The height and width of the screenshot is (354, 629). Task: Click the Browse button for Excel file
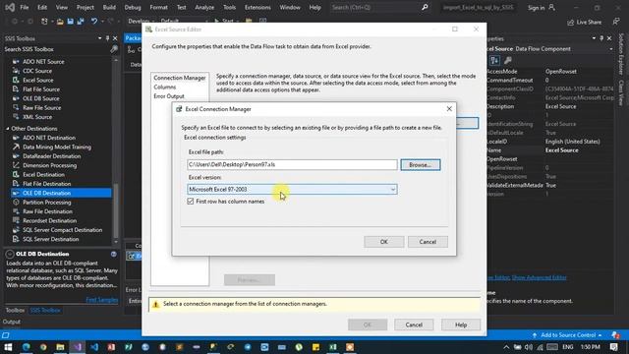420,165
